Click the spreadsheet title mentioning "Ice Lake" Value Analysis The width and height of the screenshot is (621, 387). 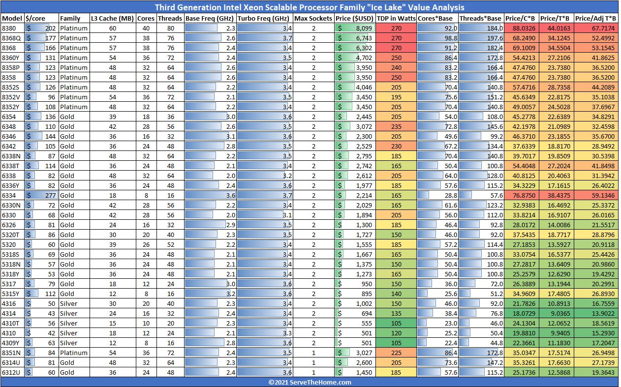point(310,7)
